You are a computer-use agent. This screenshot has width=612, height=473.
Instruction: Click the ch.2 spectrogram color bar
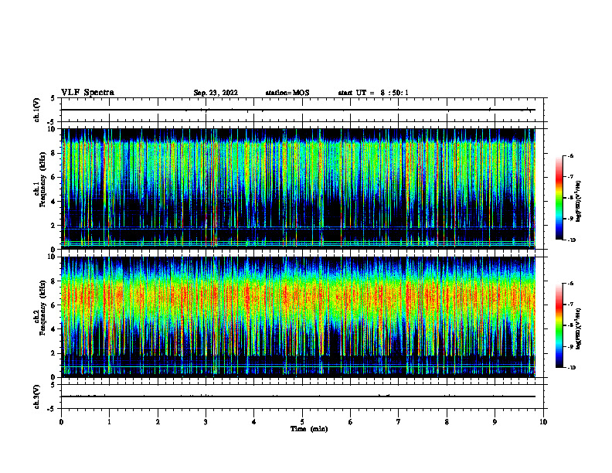tap(559, 325)
